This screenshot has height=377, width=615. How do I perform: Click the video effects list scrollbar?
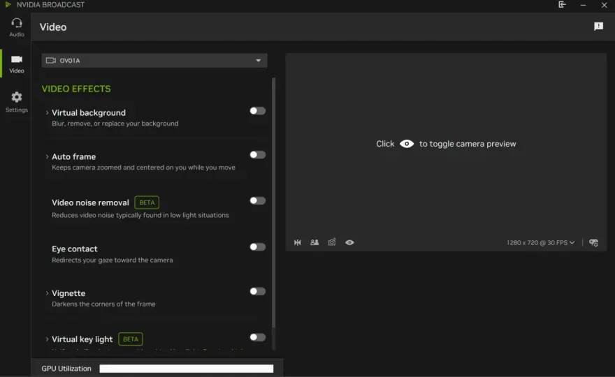tap(273, 203)
